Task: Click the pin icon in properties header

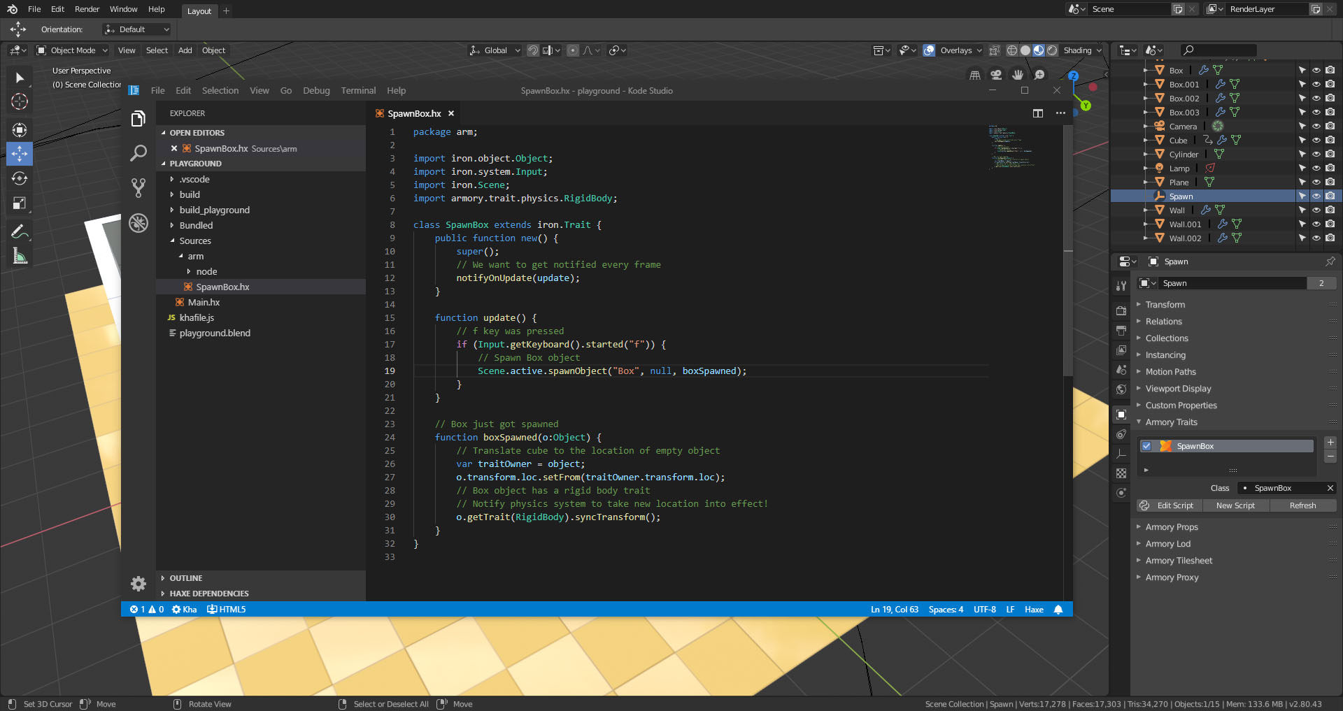Action: click(1330, 261)
